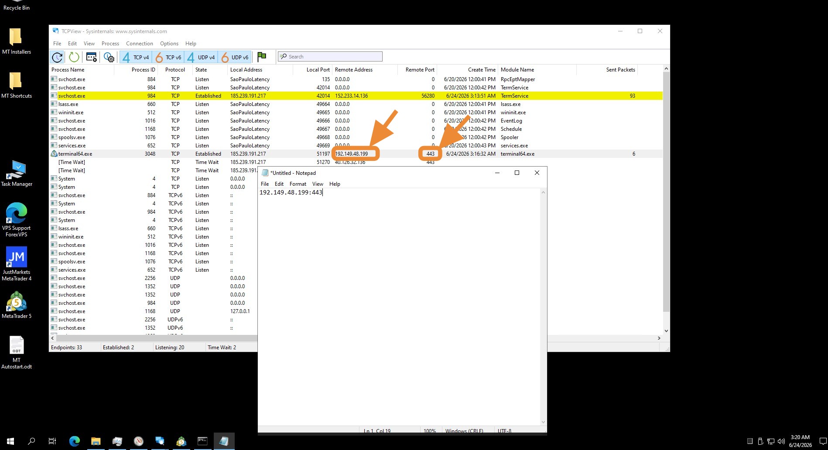
Task: Sort by the State column header
Action: coord(210,70)
